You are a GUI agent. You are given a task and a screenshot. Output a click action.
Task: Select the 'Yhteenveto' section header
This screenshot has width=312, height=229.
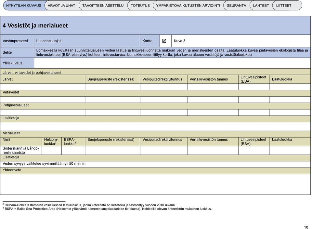point(12,170)
